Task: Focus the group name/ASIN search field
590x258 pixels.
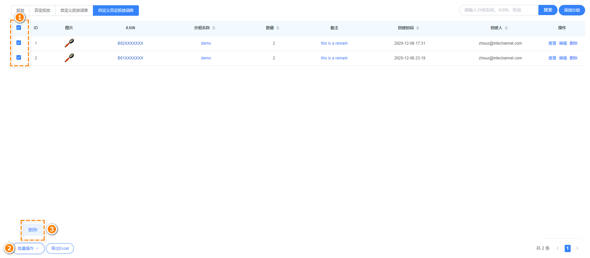Action: (x=499, y=10)
